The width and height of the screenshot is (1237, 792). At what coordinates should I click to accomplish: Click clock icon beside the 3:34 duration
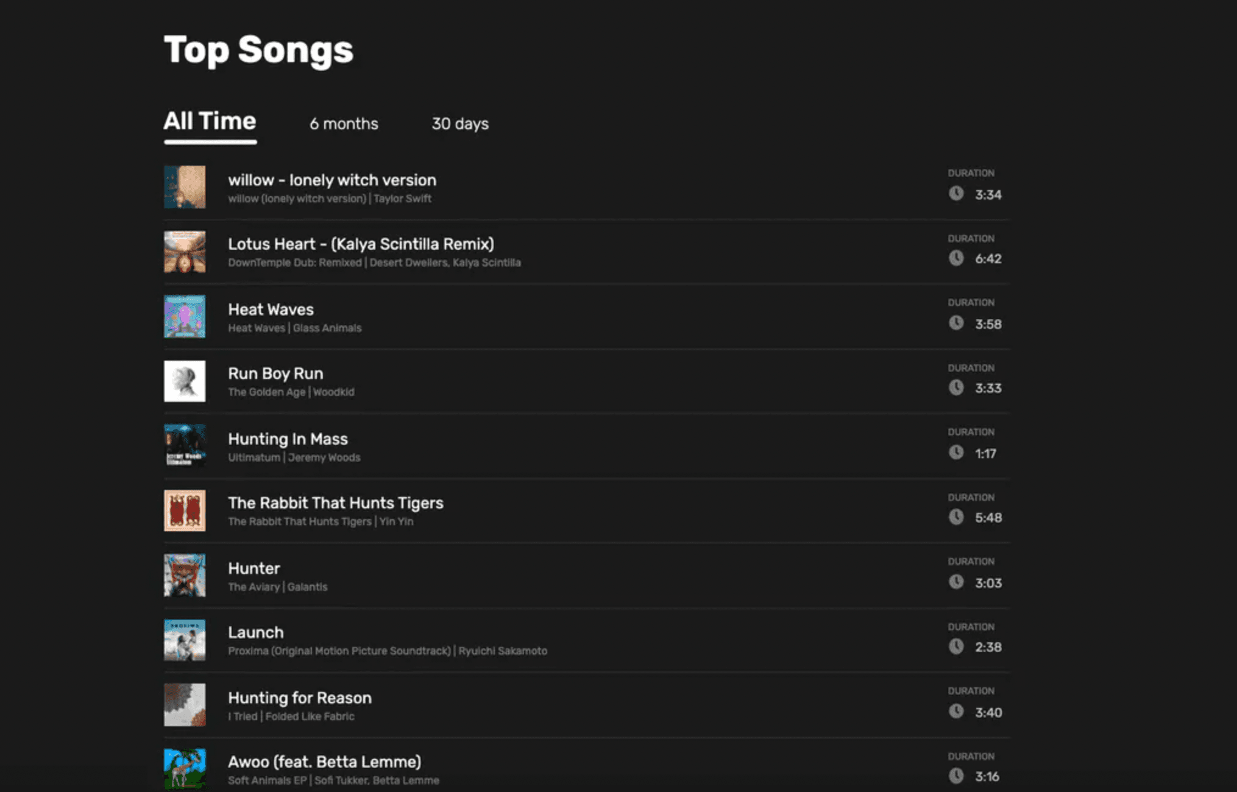tap(955, 194)
